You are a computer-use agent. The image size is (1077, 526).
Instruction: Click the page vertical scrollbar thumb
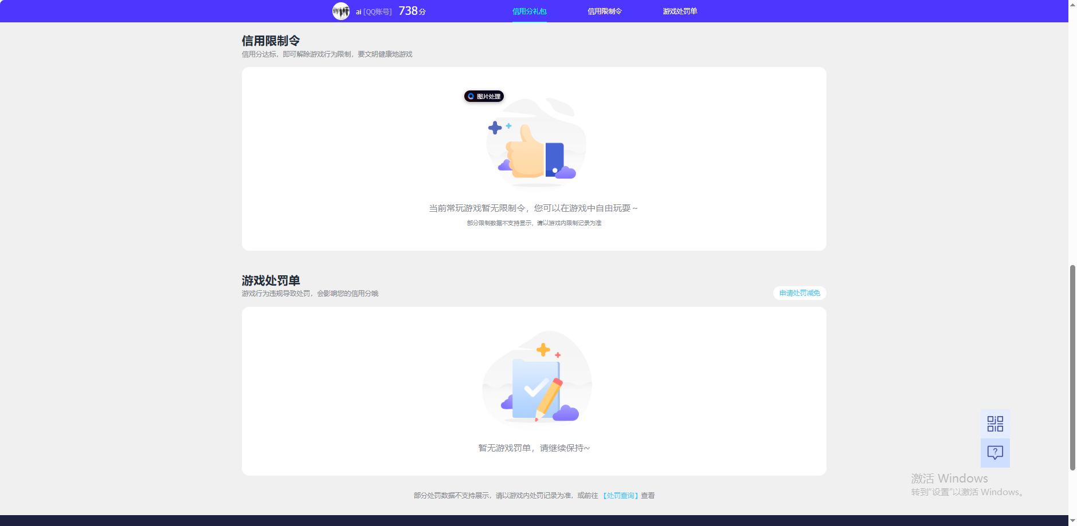tap(1072, 367)
